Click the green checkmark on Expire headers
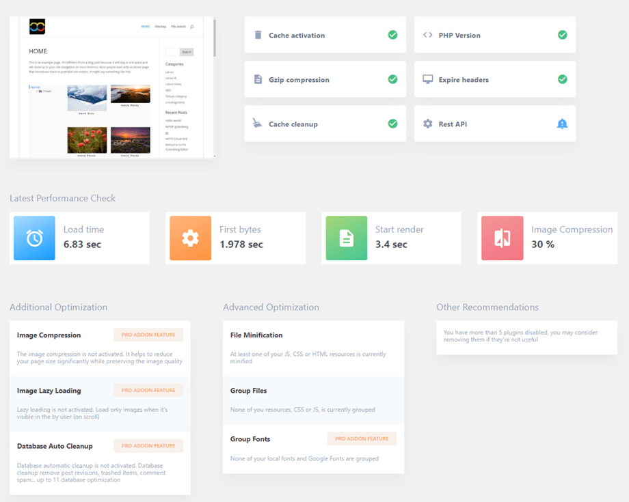This screenshot has width=629, height=502. pyautogui.click(x=562, y=79)
